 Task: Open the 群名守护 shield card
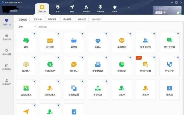170,66
